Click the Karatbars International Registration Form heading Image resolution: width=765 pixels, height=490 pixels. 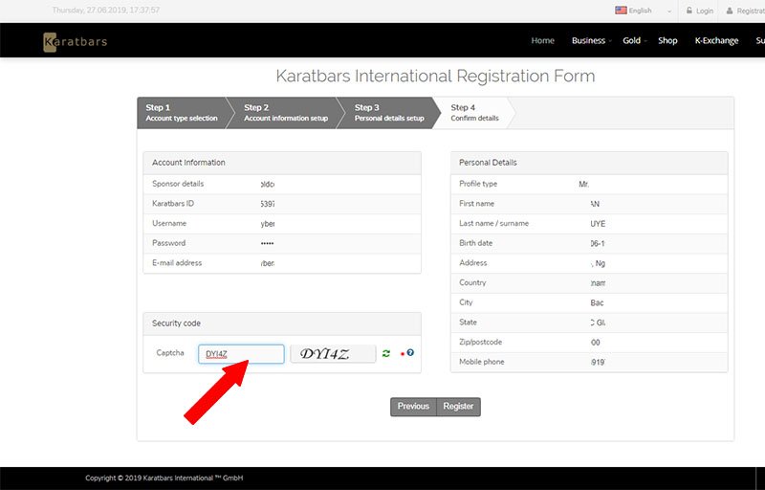[x=435, y=77]
